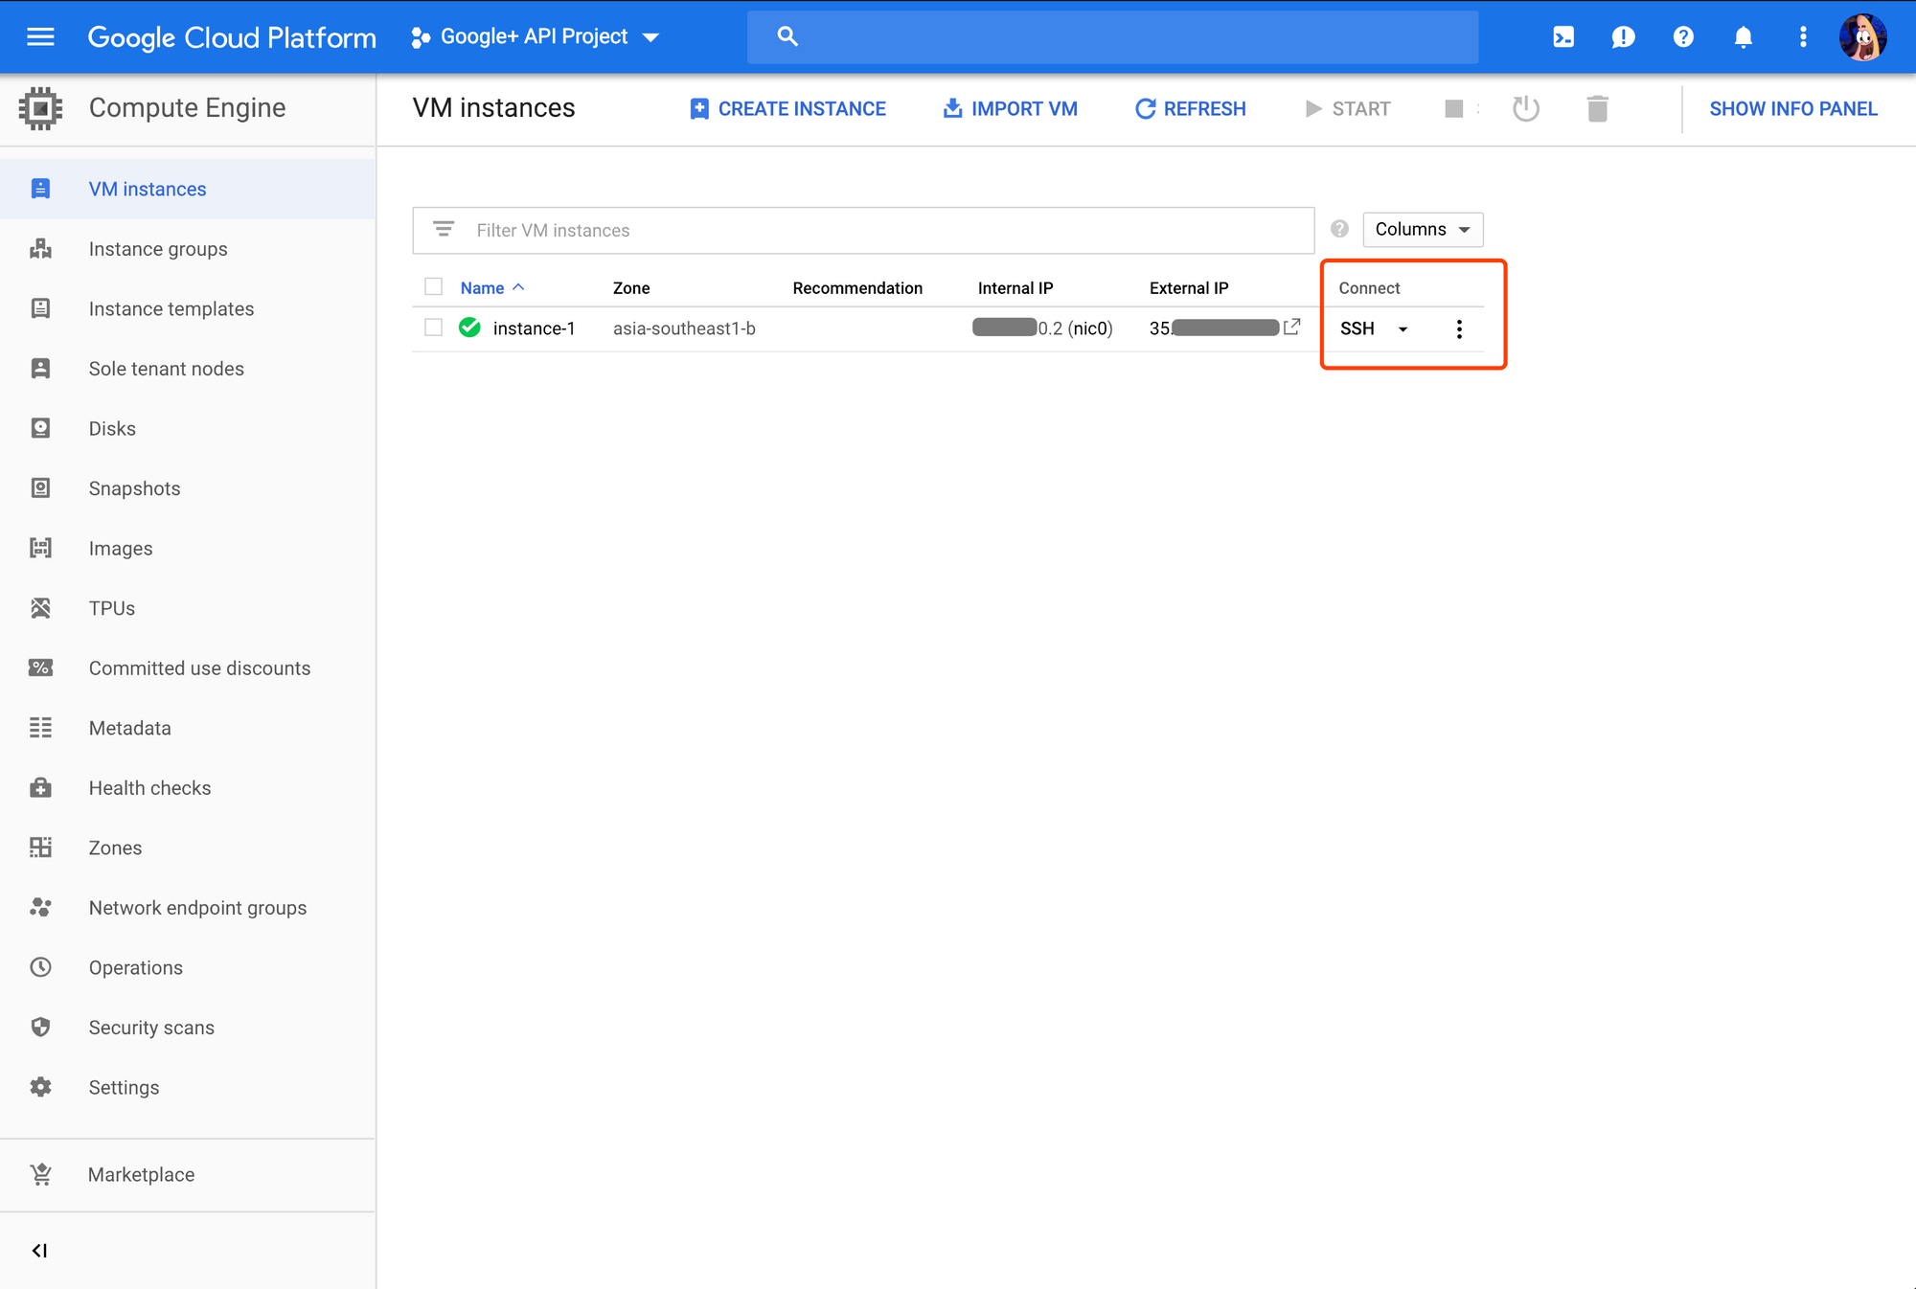This screenshot has height=1289, width=1916.
Task: Go to Disks in sidebar
Action: pyautogui.click(x=112, y=428)
